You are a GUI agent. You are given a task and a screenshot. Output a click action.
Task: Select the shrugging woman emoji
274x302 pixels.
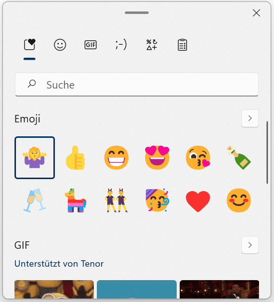pos(34,158)
